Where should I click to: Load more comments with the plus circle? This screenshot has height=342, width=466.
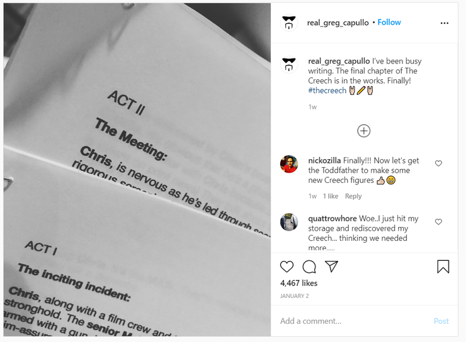(x=363, y=131)
